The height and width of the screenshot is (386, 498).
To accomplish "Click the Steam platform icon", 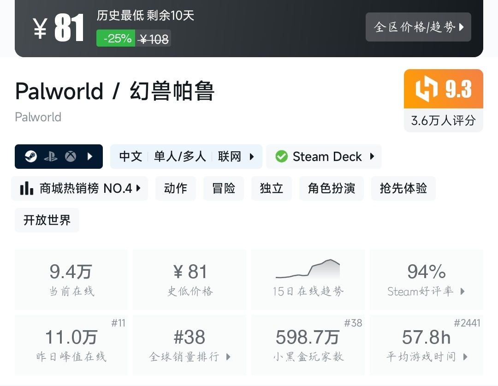I will (x=31, y=156).
